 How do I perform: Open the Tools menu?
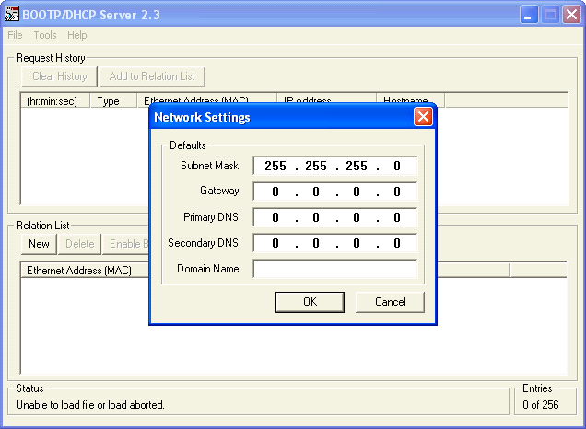pos(45,35)
